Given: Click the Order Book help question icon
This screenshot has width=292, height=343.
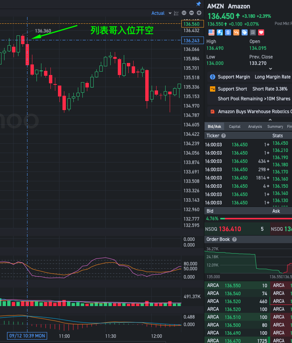Looking at the screenshot, I should coord(234,239).
